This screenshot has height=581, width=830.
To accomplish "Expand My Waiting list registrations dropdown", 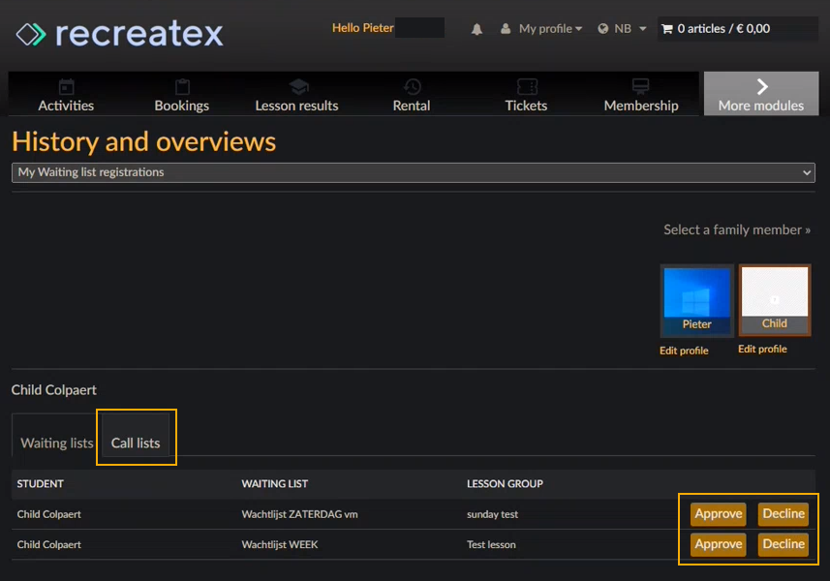I will (414, 172).
